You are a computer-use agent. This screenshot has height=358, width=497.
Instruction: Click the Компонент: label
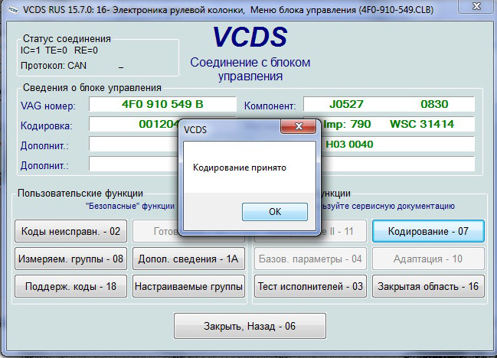click(x=270, y=106)
